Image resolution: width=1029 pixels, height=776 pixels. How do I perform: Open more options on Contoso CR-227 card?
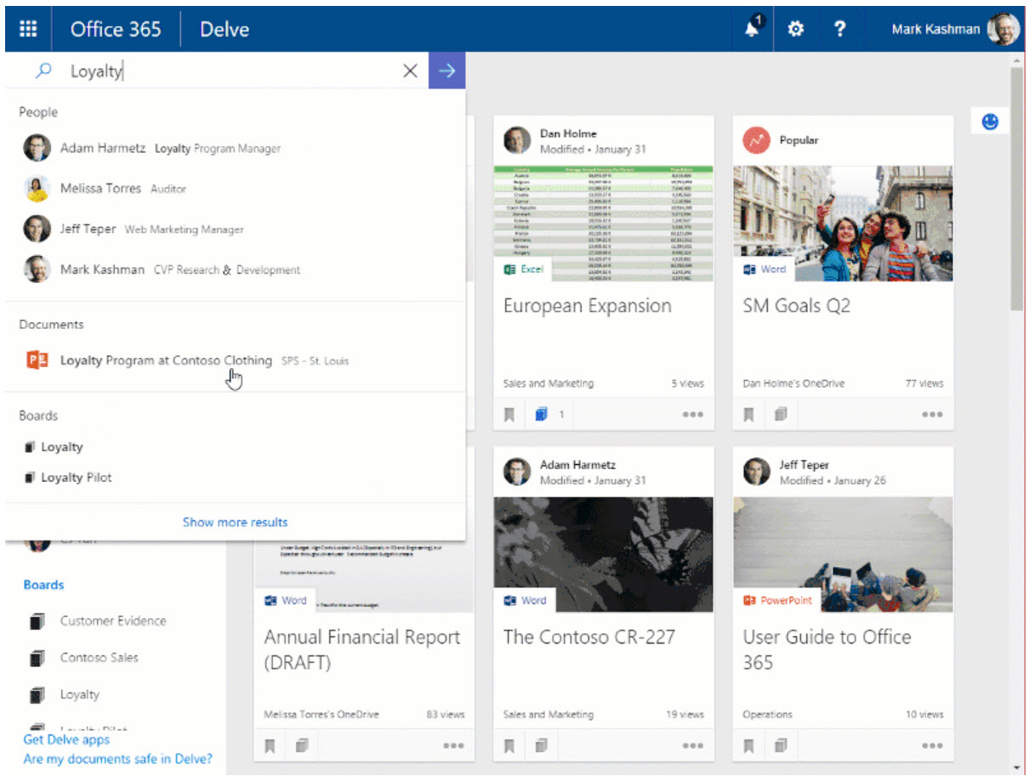693,746
